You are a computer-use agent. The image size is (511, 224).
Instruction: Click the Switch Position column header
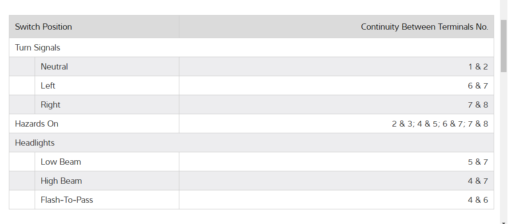pos(44,27)
